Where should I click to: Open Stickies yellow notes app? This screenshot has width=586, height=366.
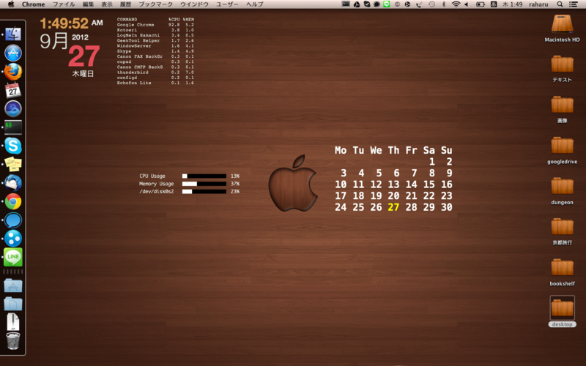[12, 164]
